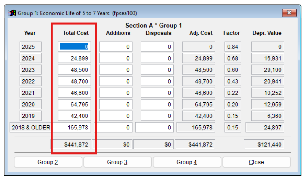Open Group 2 button

click(x=48, y=162)
